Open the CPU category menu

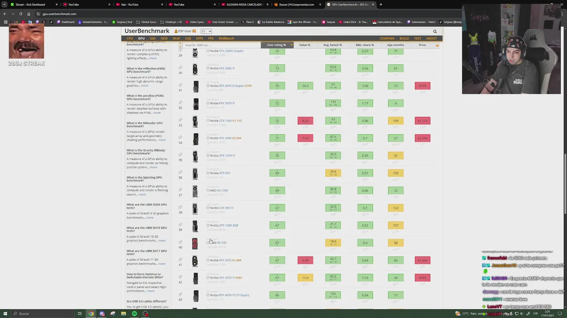(130, 38)
